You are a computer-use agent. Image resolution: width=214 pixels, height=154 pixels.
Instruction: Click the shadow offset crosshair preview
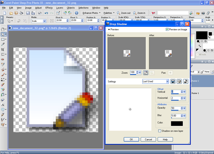[x=130, y=109]
